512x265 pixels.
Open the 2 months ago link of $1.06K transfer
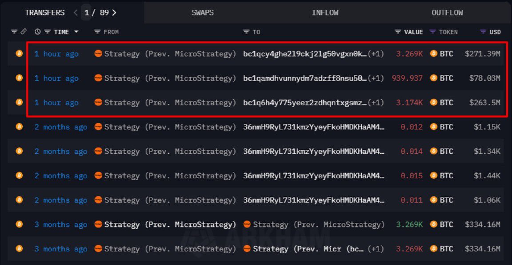point(61,201)
